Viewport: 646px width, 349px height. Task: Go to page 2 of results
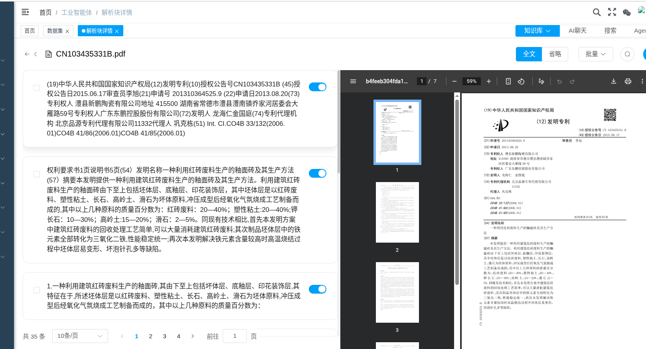pos(150,336)
